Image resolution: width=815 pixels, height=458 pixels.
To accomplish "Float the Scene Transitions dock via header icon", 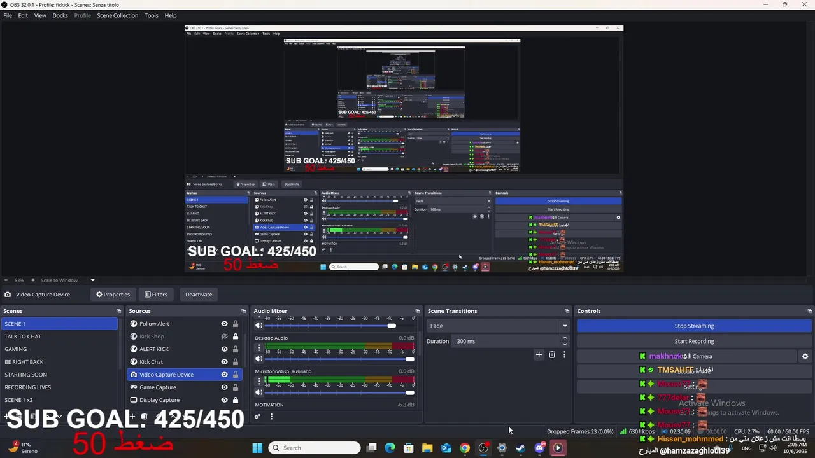I will pos(567,311).
